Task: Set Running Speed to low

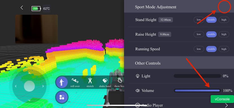Action: [199, 49]
